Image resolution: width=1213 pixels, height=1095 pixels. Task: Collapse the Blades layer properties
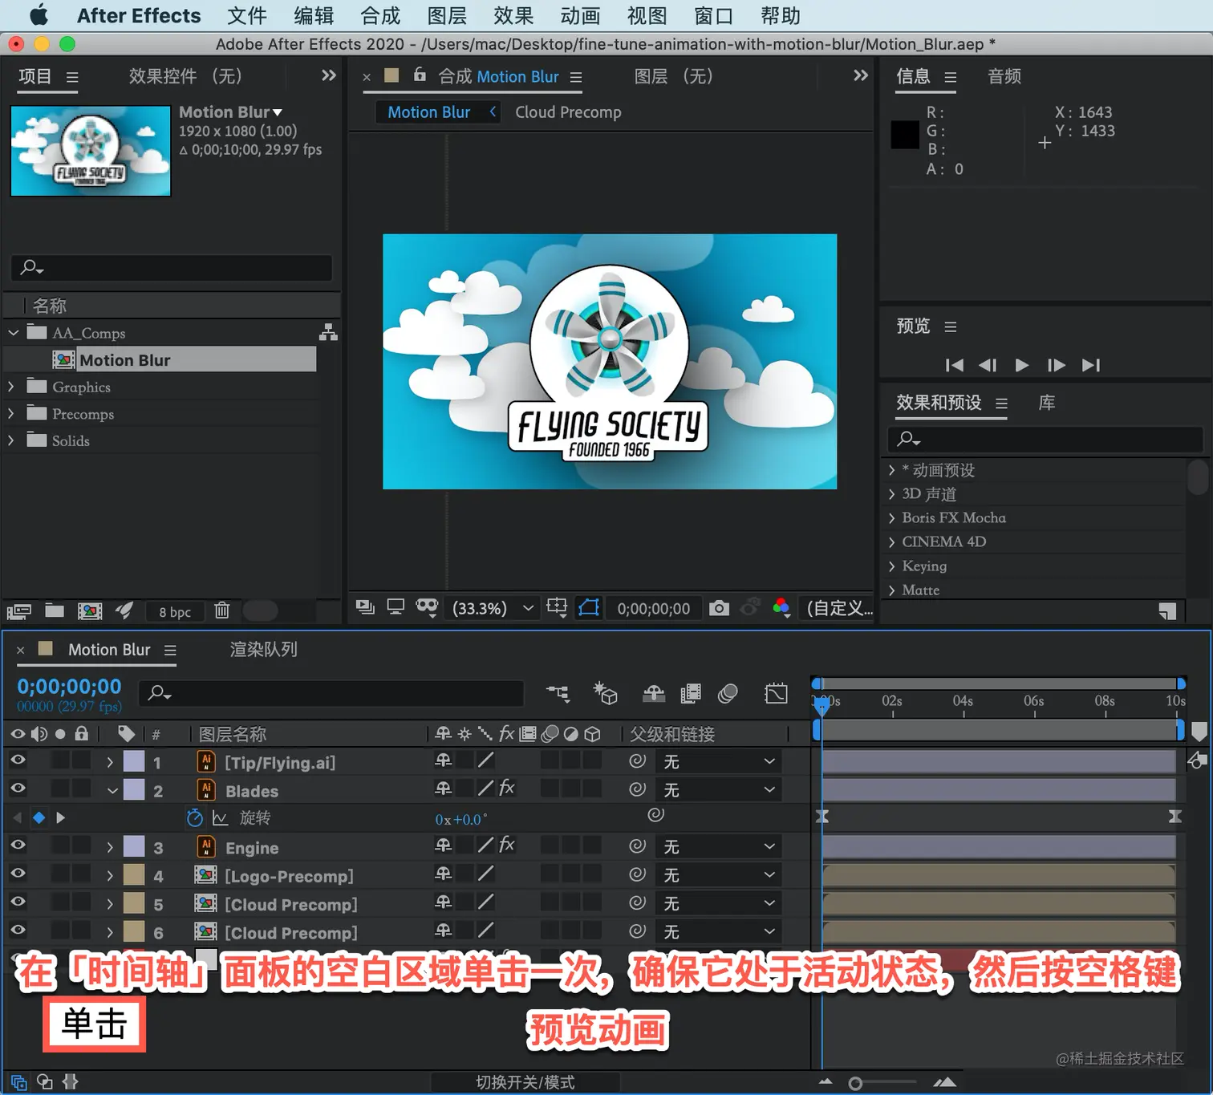pos(112,791)
